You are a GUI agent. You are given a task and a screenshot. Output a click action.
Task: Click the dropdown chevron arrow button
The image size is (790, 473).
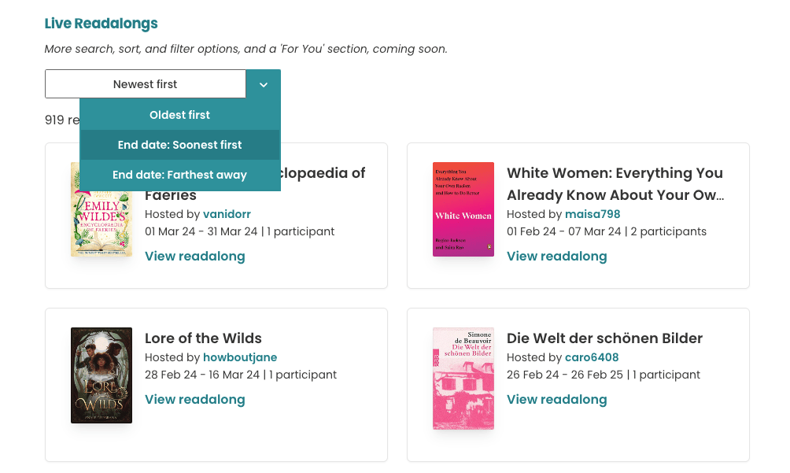pyautogui.click(x=263, y=85)
